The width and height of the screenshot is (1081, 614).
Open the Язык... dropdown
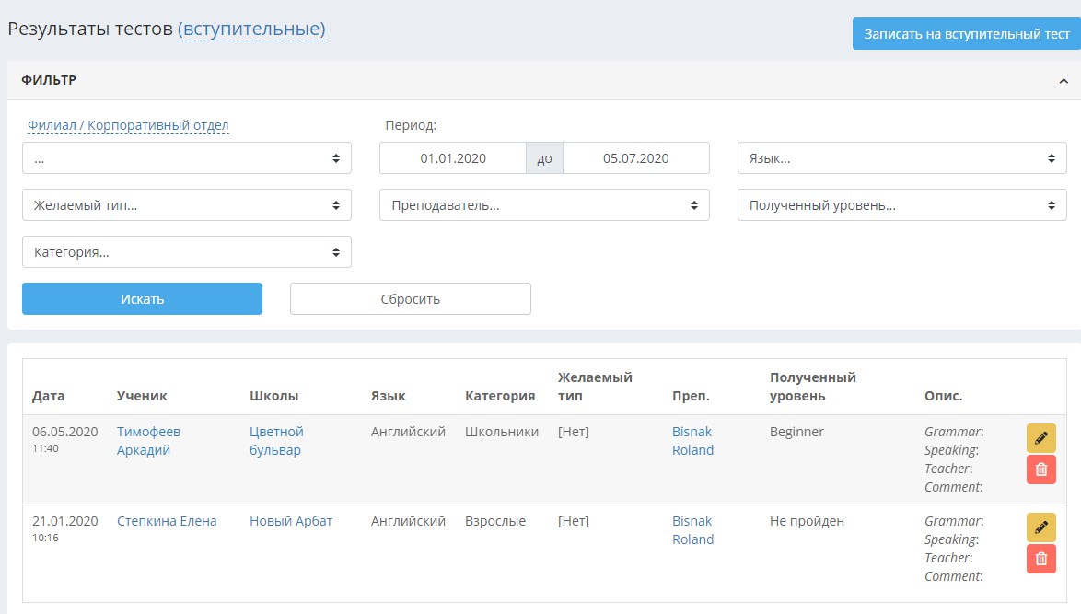tap(901, 157)
